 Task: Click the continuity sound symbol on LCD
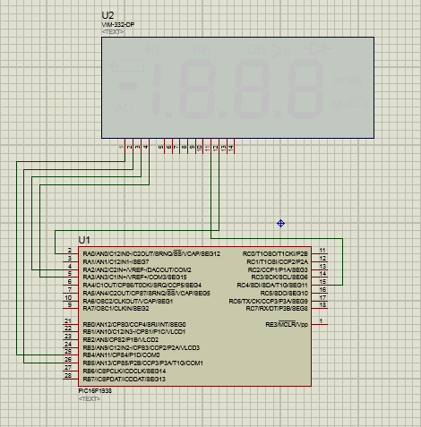281,50
